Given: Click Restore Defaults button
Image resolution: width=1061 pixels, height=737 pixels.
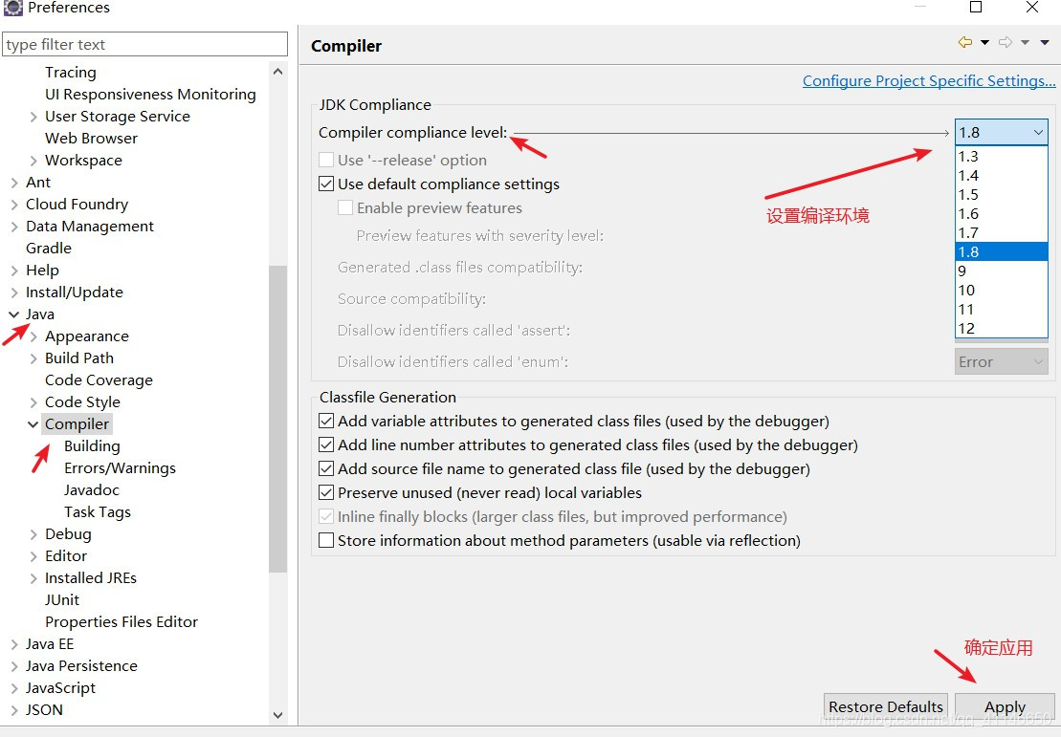Looking at the screenshot, I should click(x=886, y=706).
